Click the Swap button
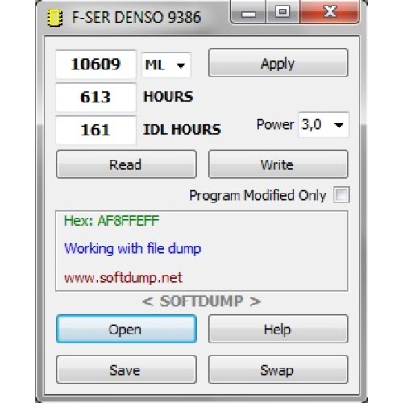 [278, 370]
